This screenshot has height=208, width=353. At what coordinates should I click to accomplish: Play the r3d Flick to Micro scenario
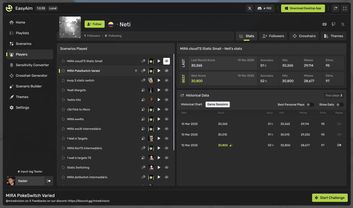point(159,109)
